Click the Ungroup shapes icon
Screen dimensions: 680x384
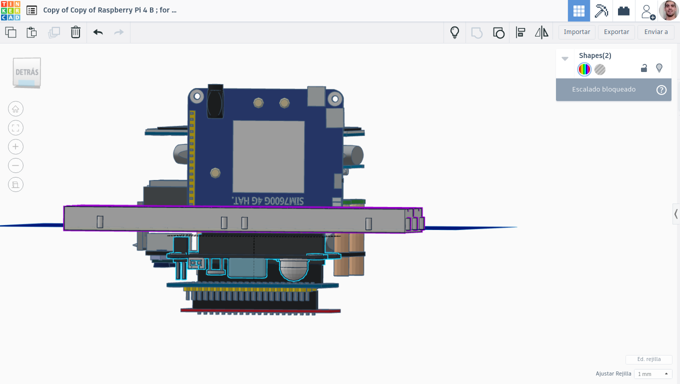coord(498,32)
